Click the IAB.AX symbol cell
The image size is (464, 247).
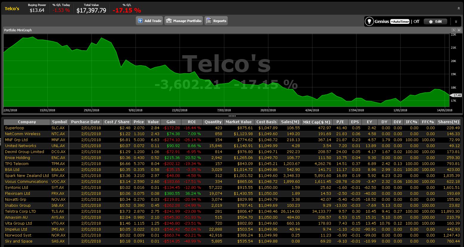[x=60, y=205]
